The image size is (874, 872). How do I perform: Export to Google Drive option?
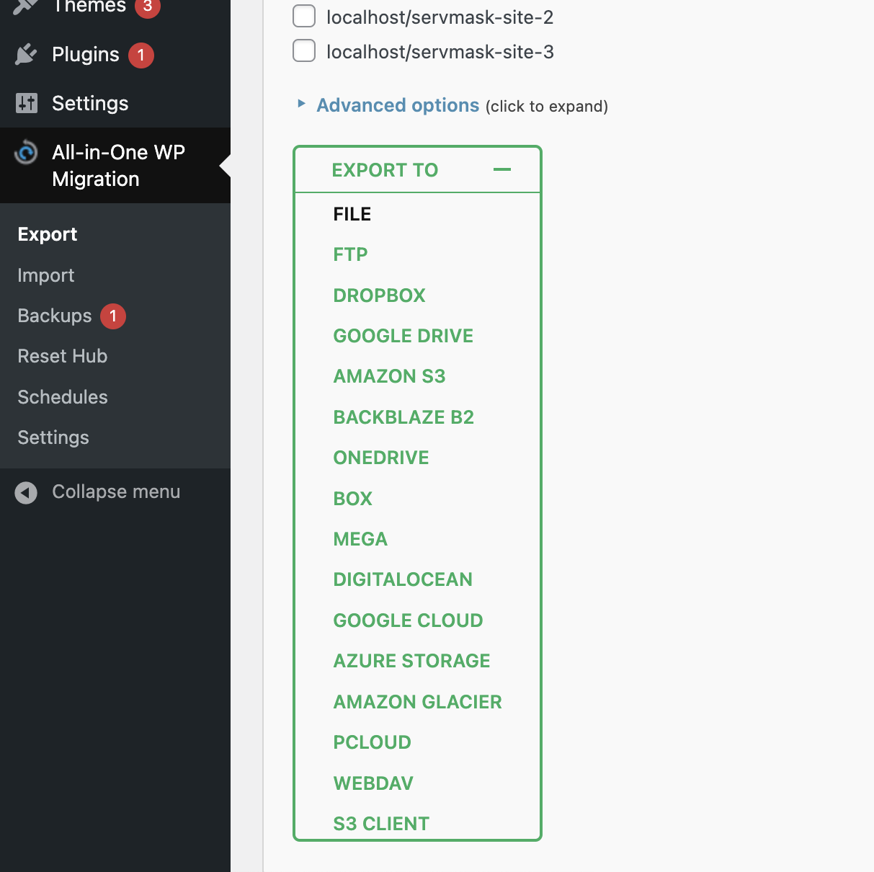click(x=403, y=336)
